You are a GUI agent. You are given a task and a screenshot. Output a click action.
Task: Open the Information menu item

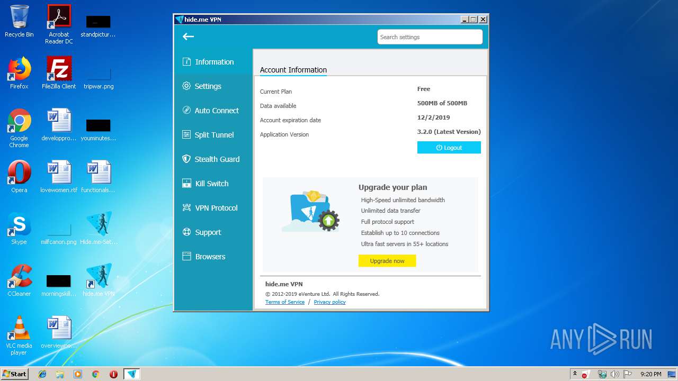coord(213,62)
